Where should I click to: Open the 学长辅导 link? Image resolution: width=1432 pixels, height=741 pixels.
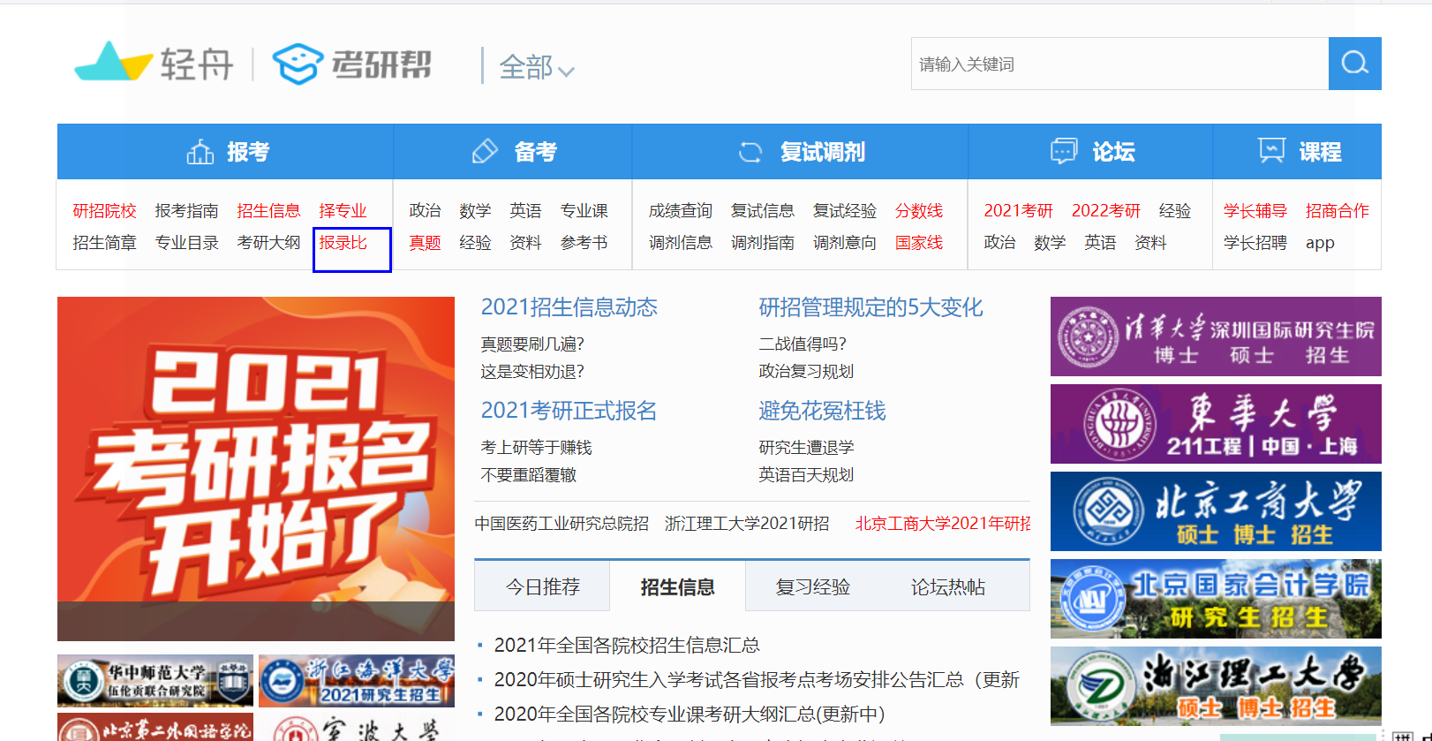(1255, 211)
